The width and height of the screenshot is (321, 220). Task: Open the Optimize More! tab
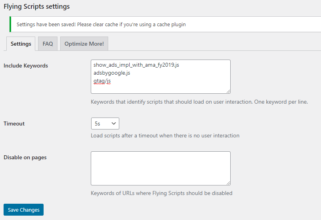click(x=84, y=44)
